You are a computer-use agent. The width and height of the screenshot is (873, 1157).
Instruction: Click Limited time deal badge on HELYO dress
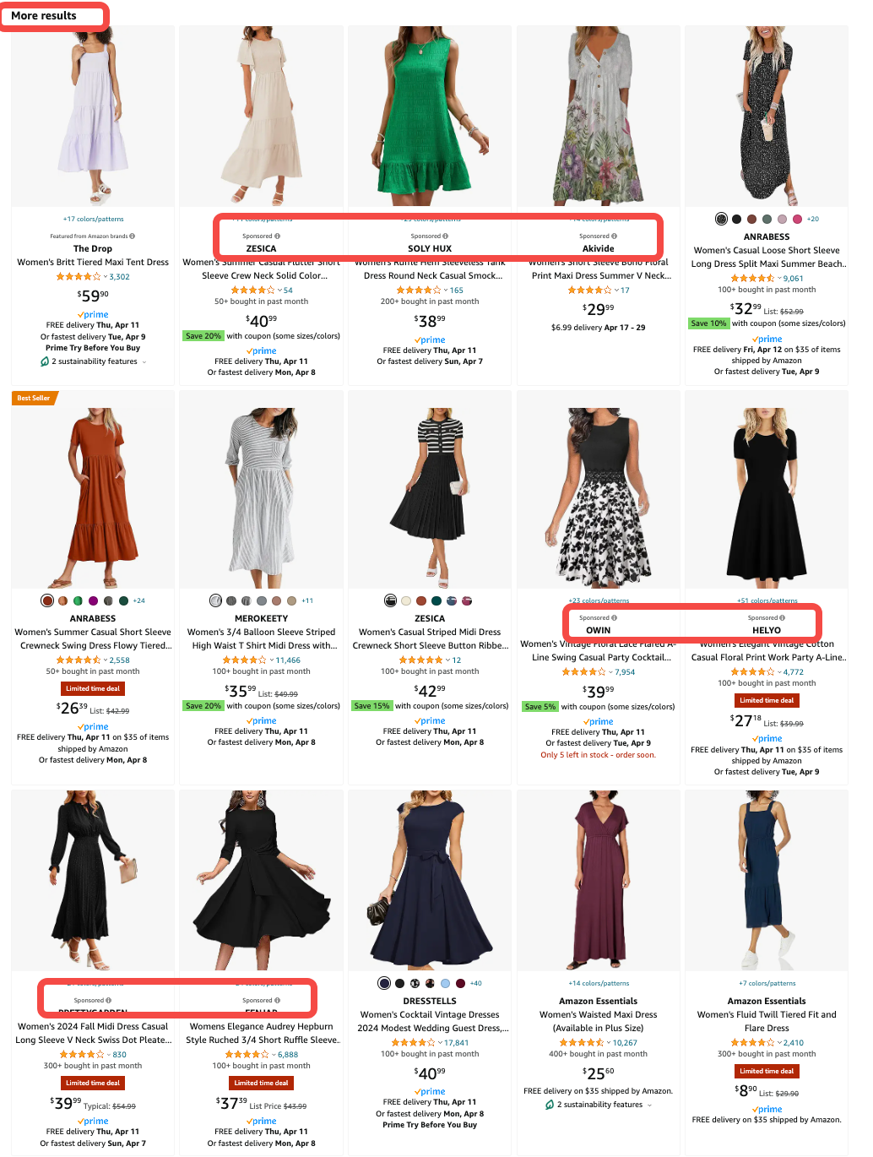(x=767, y=700)
